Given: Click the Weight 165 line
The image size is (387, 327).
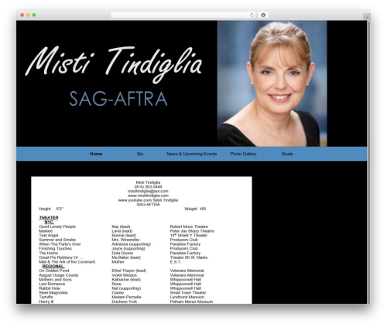Looking at the screenshot, I should pos(195,209).
